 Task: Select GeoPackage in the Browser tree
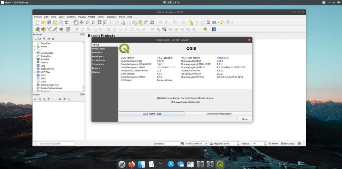[47, 53]
